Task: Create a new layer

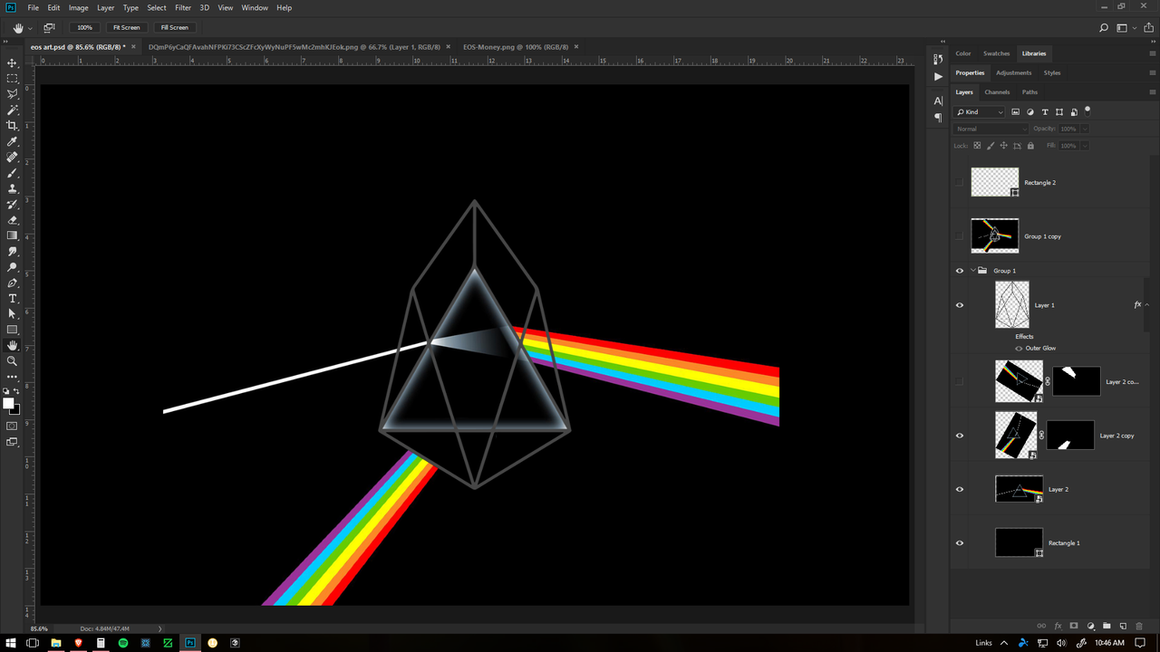Action: (x=1122, y=626)
